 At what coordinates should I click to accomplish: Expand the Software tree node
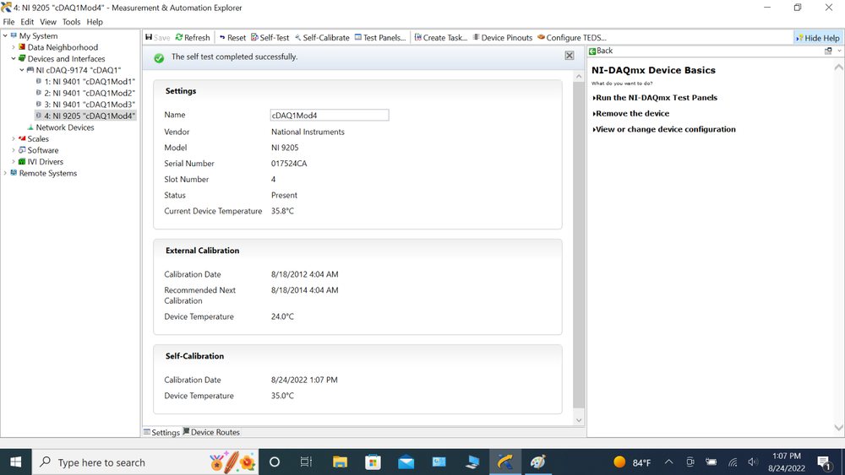tap(14, 150)
